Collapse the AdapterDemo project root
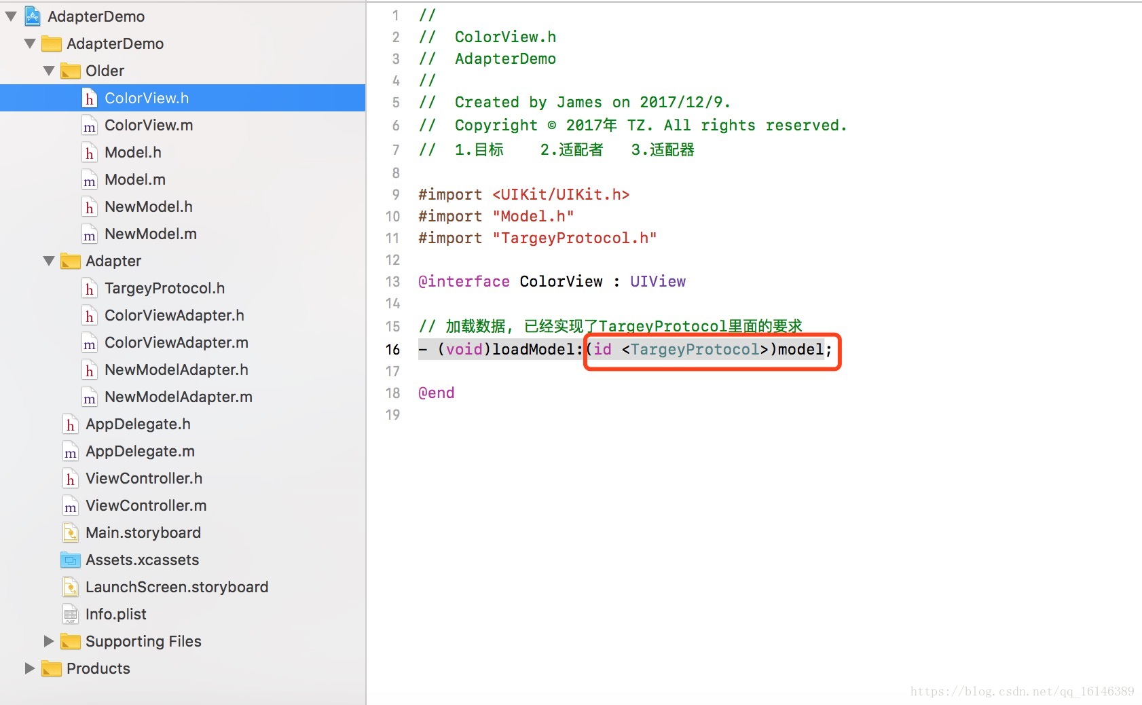This screenshot has width=1142, height=705. pos(11,16)
